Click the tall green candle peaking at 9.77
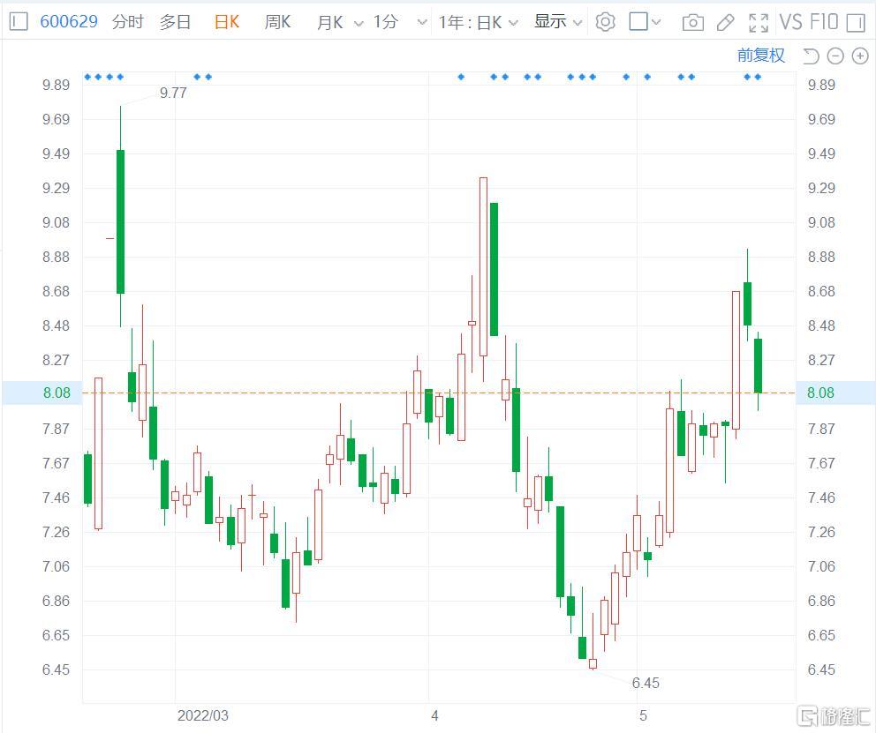 click(x=120, y=221)
